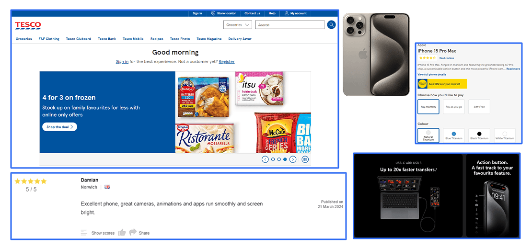Open the Groceries navigation item
The image size is (532, 248).
pos(24,39)
